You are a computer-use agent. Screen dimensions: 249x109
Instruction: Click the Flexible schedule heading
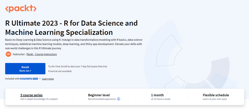coord(216,95)
